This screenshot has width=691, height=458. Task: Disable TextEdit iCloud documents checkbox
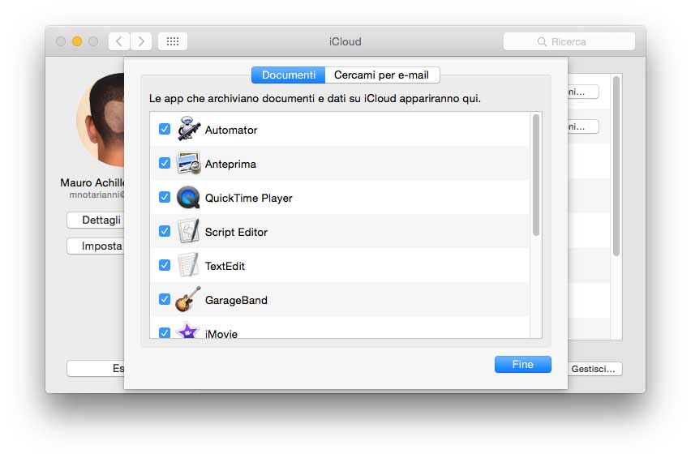(165, 265)
